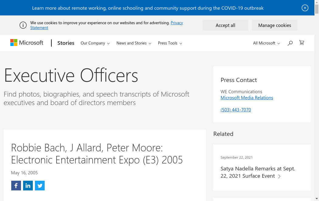
Task: Share article on Twitter
Action: (40, 186)
